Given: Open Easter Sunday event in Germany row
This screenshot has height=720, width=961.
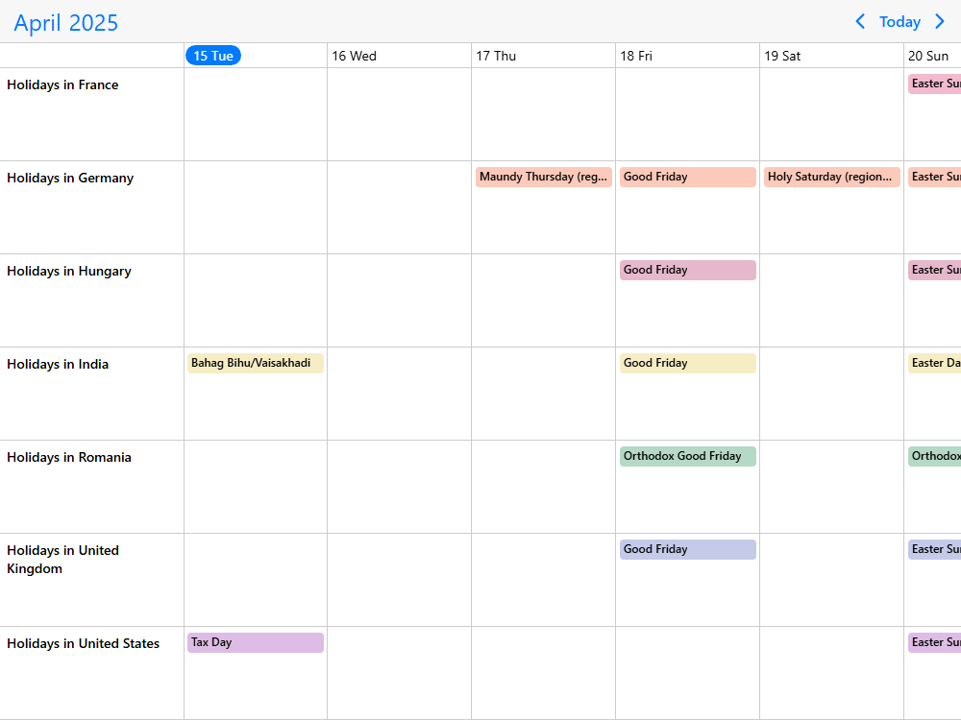Looking at the screenshot, I should (934, 177).
